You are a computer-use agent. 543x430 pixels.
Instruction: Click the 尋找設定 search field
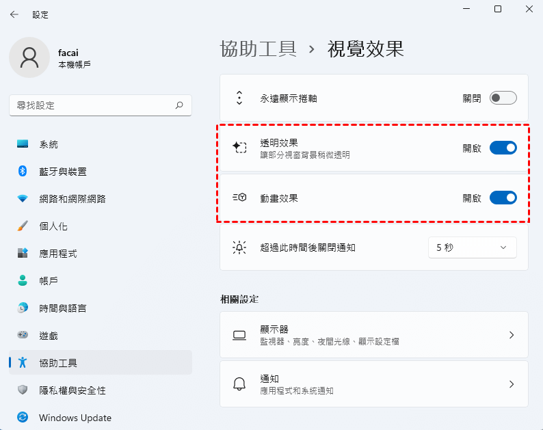92,105
